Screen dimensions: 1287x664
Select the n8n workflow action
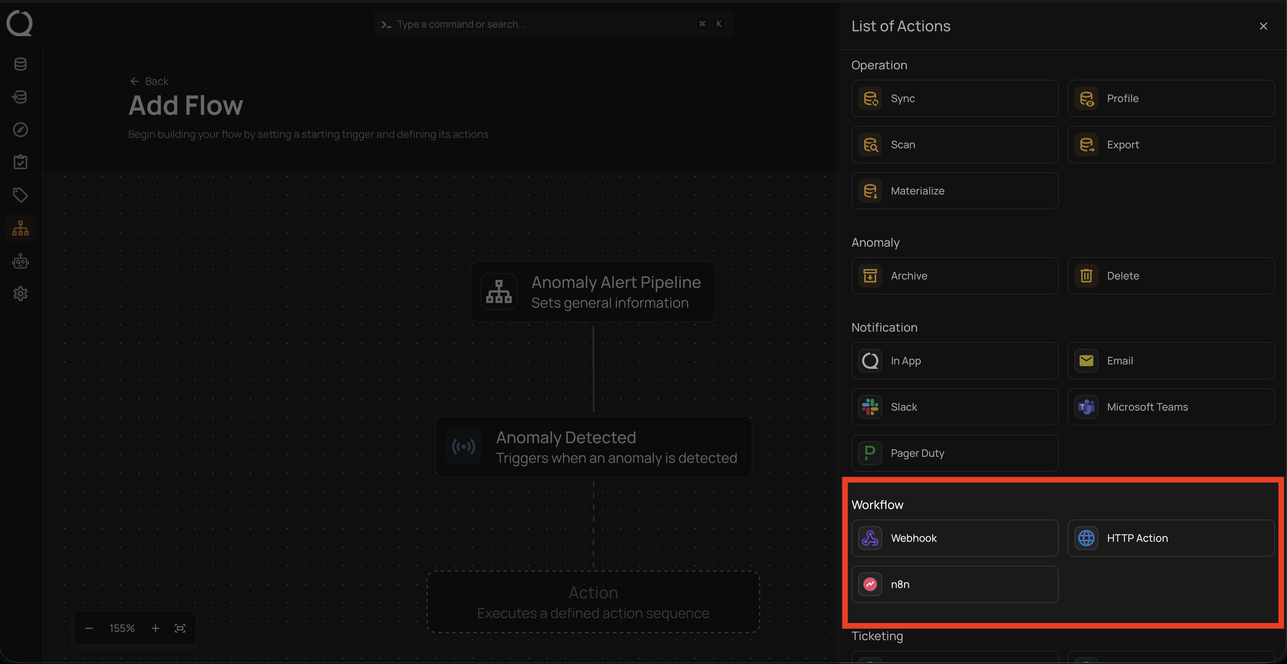[x=954, y=584]
